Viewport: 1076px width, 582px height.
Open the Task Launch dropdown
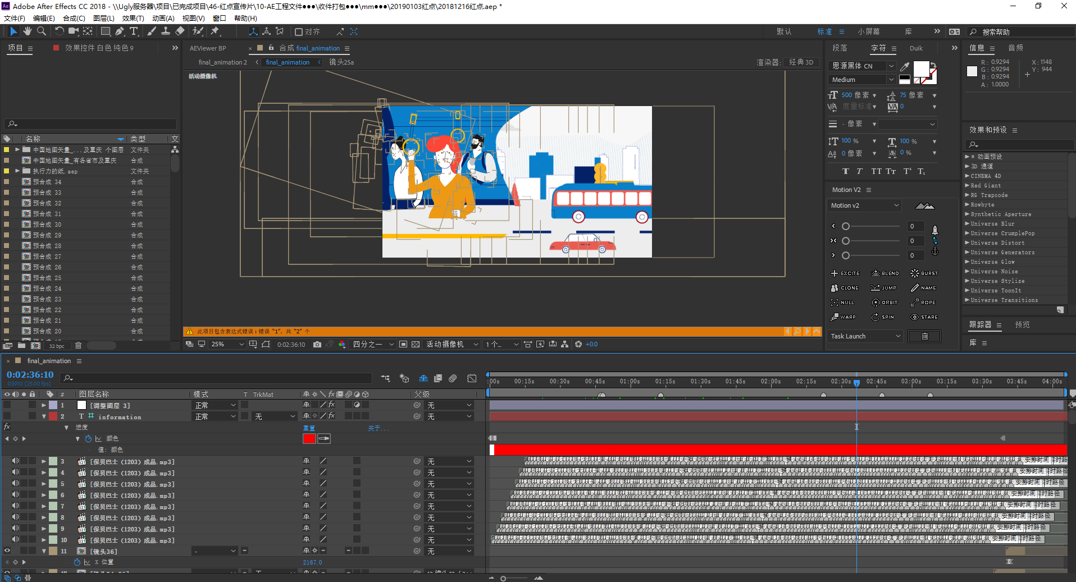pos(865,336)
